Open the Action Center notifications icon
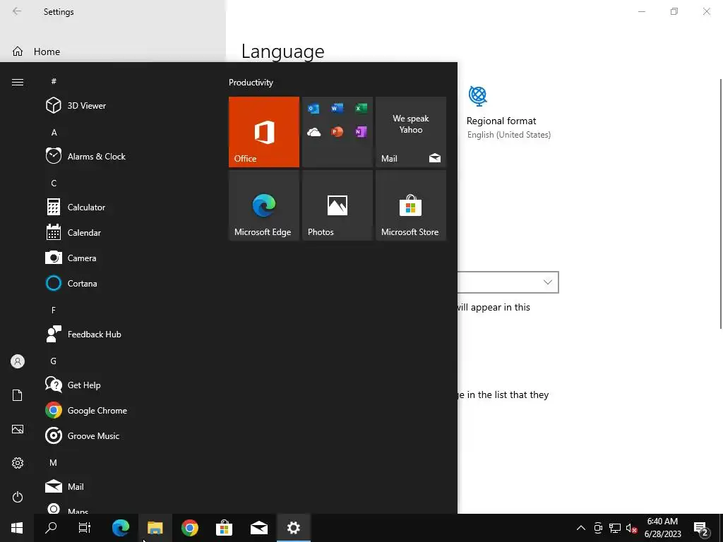The image size is (723, 542). coord(701,528)
